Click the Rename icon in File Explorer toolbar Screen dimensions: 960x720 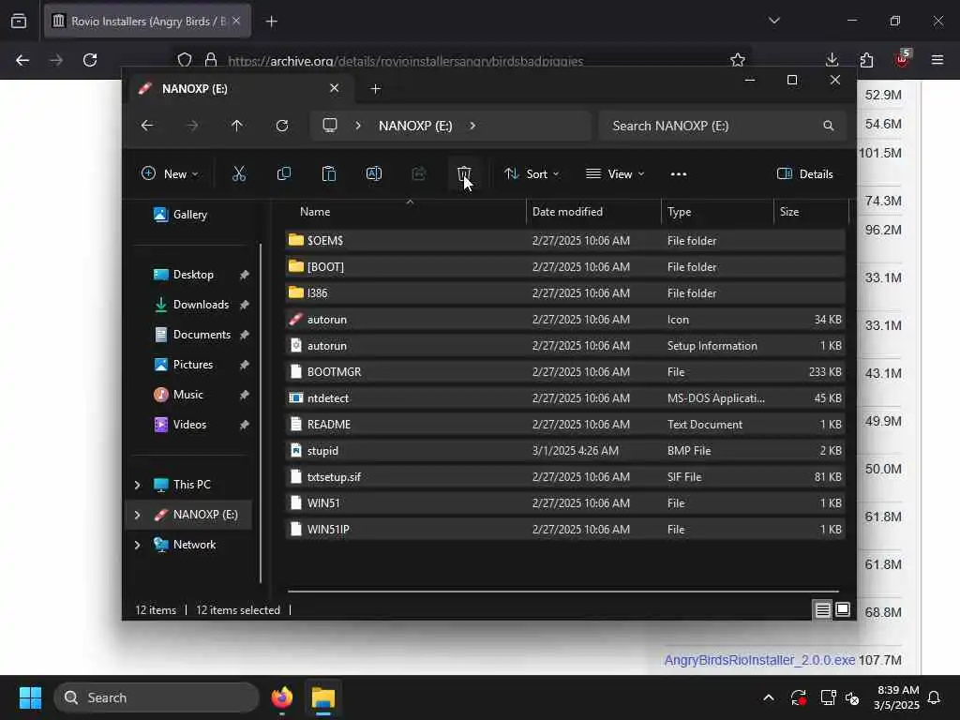374,173
